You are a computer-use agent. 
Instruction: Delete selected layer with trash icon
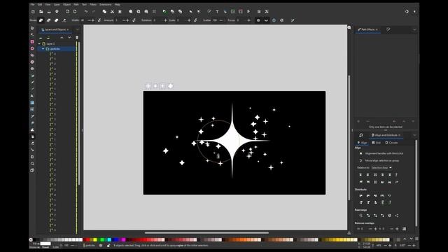pos(77,38)
